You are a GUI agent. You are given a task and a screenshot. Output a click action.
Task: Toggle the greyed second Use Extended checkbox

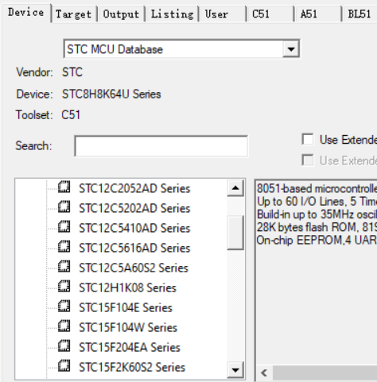pyautogui.click(x=308, y=160)
